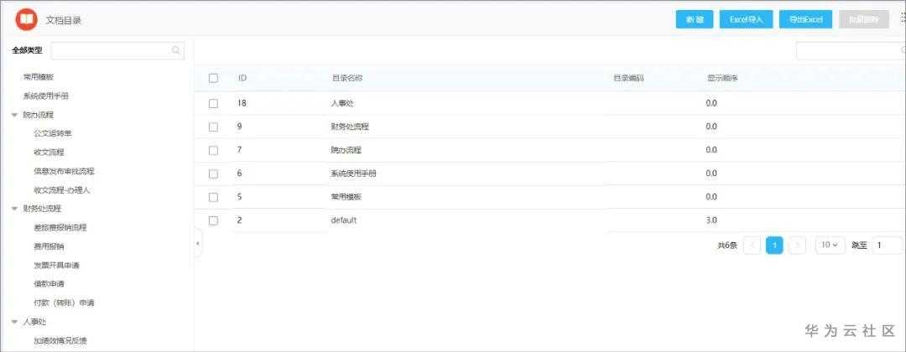Viewport: 906px width, 352px height.
Task: Select 收文流程 in the tree
Action: [49, 153]
